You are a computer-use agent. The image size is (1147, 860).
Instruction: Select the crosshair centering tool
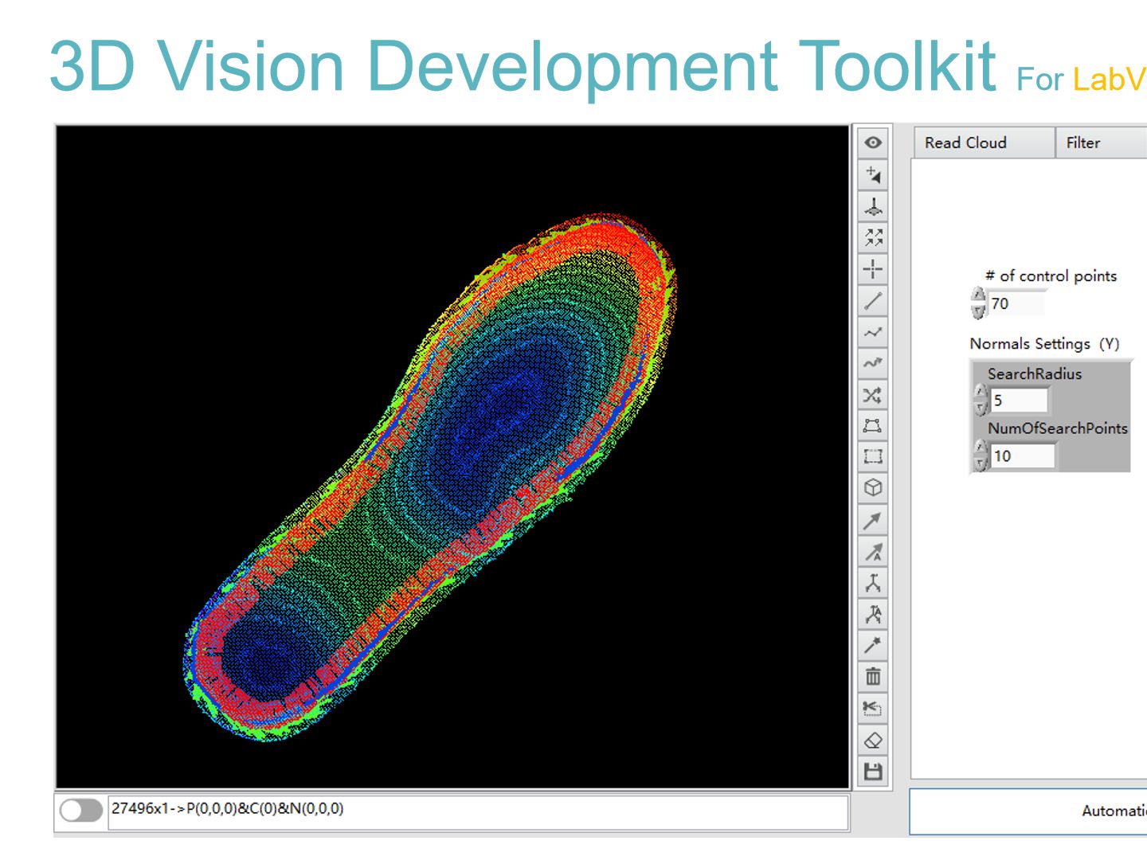tap(874, 269)
